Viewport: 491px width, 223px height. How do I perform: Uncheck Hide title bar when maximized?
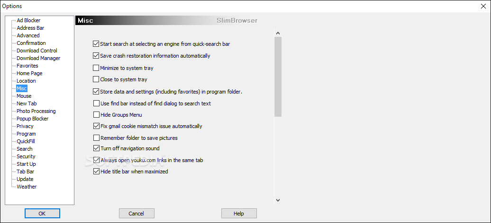97,172
